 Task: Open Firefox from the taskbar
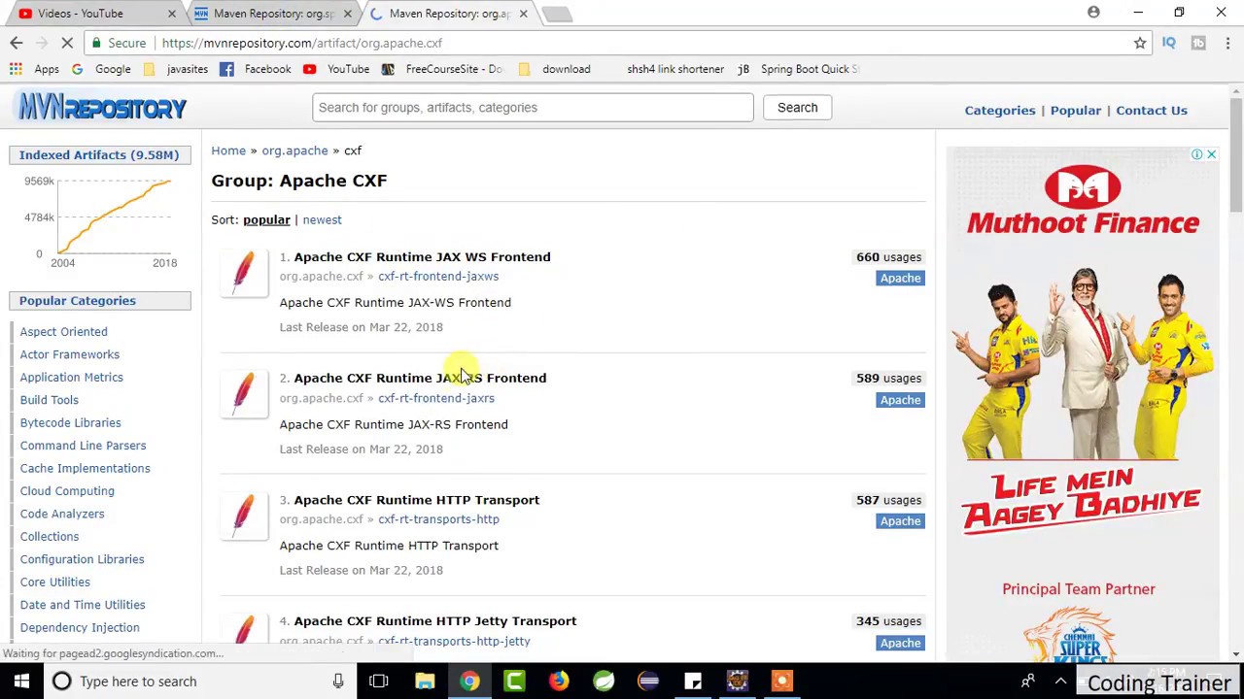tap(559, 681)
